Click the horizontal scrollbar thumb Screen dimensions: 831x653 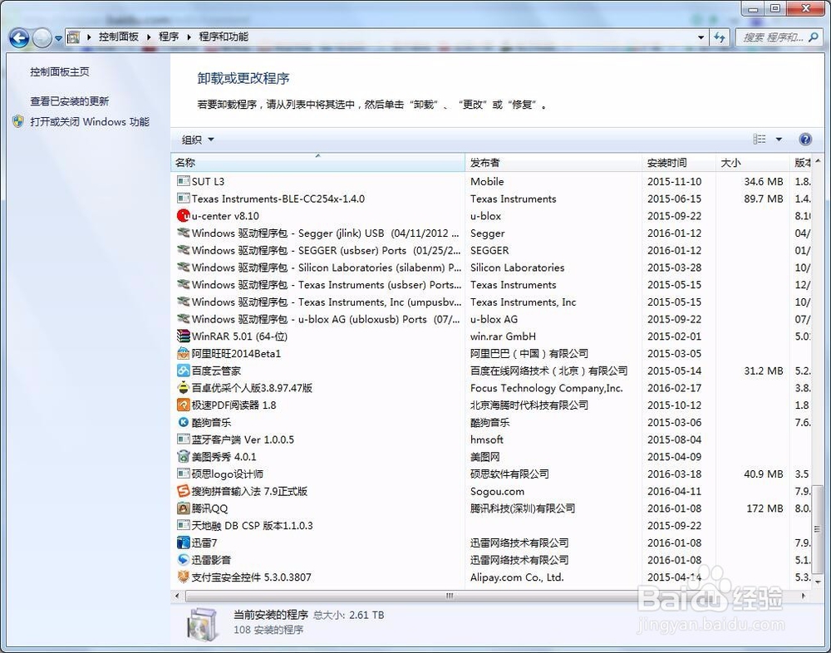tap(449, 596)
